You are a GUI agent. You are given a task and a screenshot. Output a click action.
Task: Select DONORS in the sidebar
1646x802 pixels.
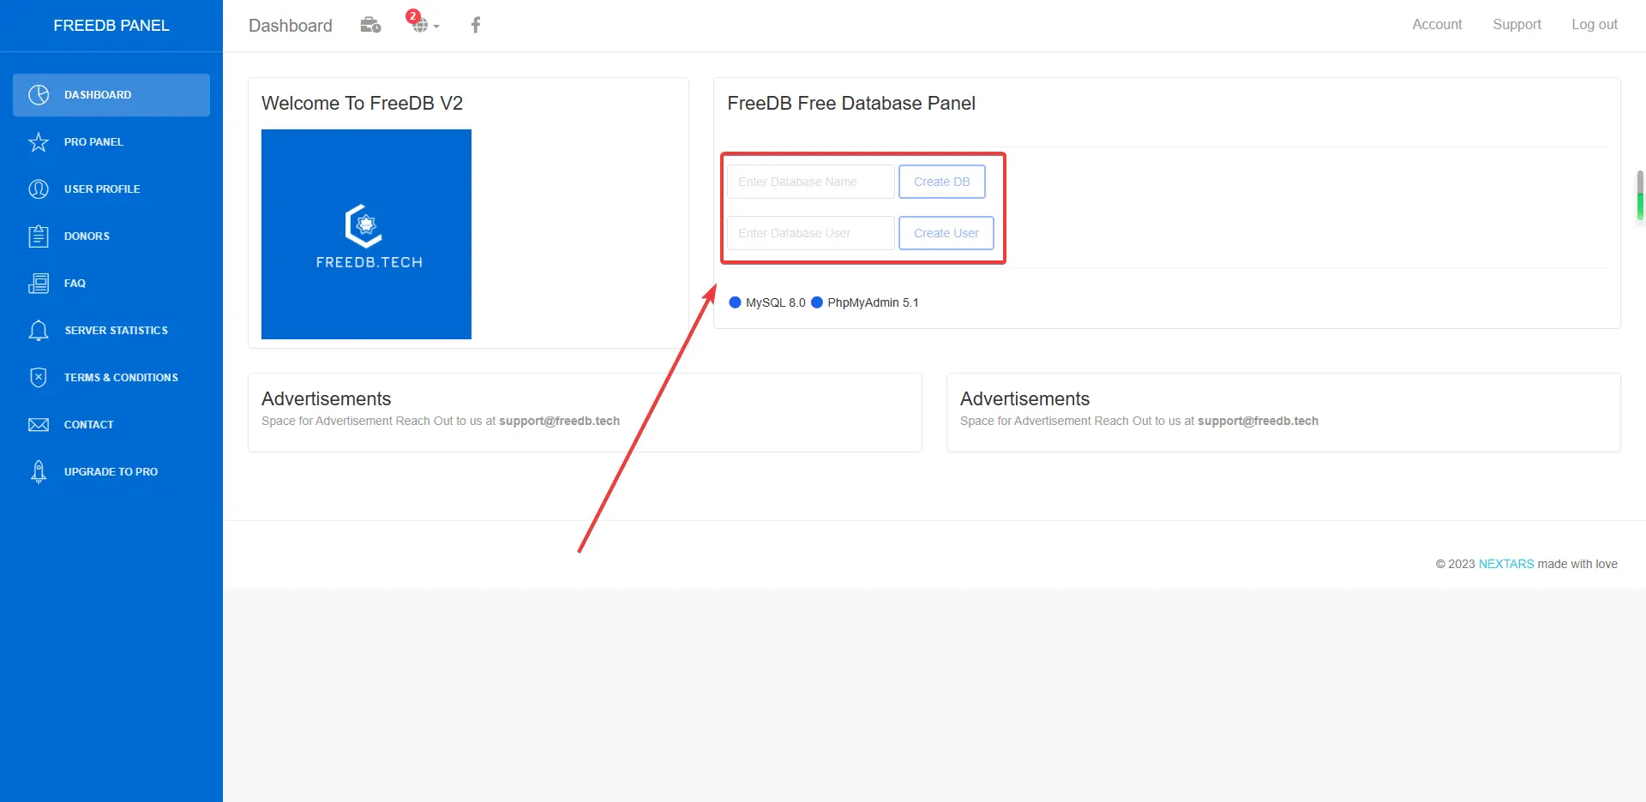point(111,236)
